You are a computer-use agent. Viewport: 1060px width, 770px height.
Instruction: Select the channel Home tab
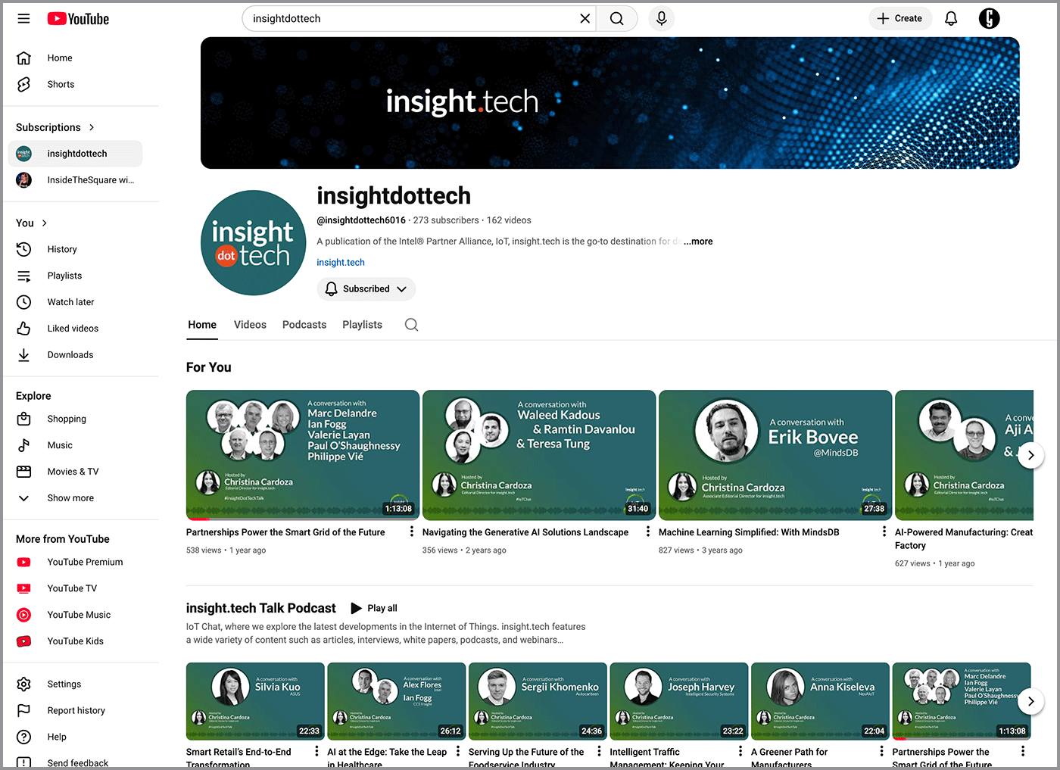click(202, 325)
